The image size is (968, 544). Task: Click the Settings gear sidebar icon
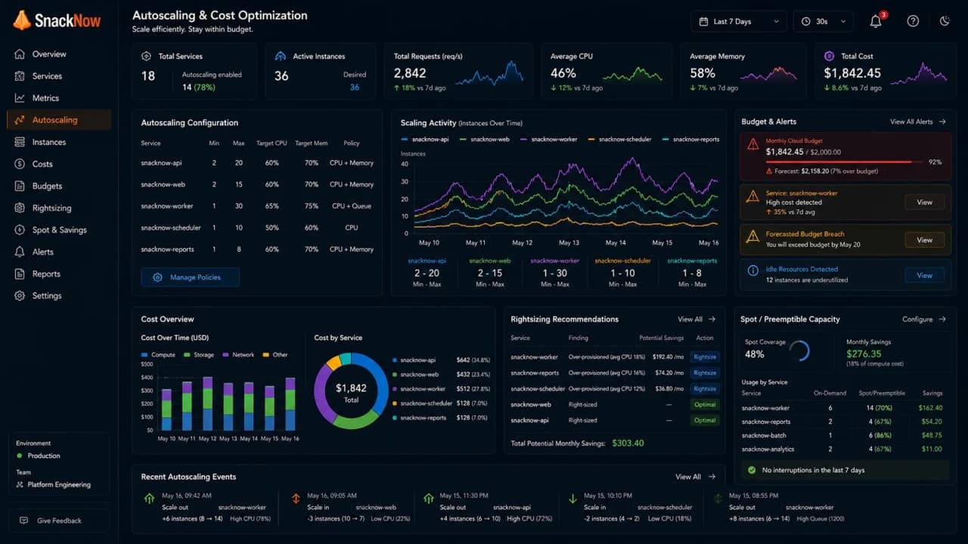click(x=20, y=295)
